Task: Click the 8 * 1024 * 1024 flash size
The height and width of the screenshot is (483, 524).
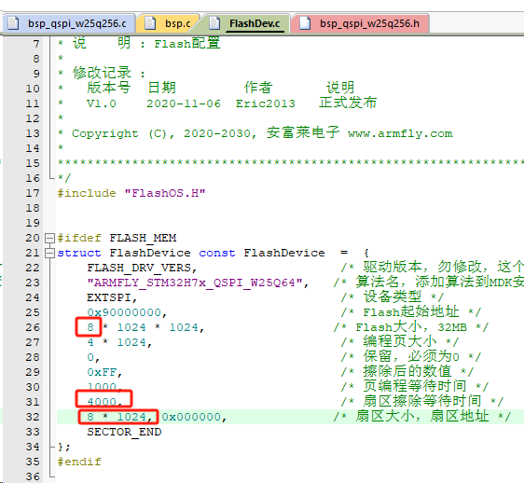Action: click(143, 327)
